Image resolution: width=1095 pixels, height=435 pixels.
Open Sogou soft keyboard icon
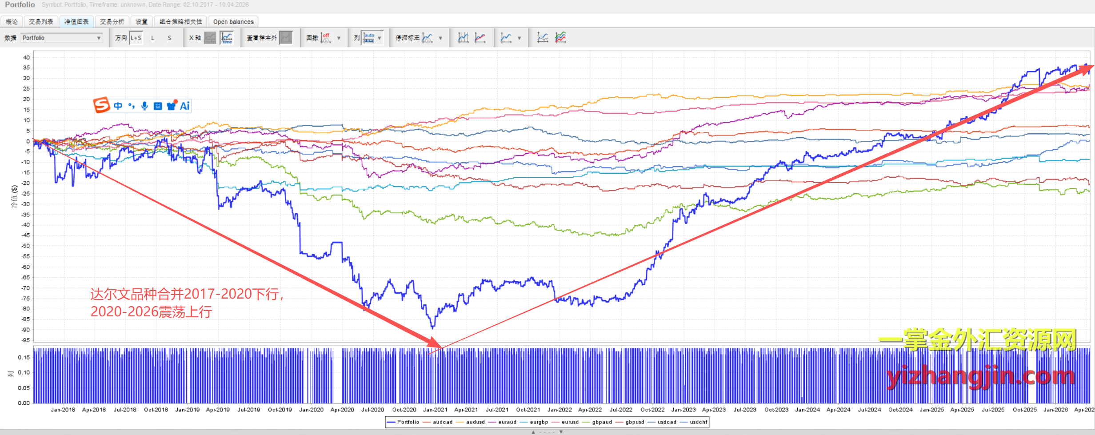coord(158,106)
